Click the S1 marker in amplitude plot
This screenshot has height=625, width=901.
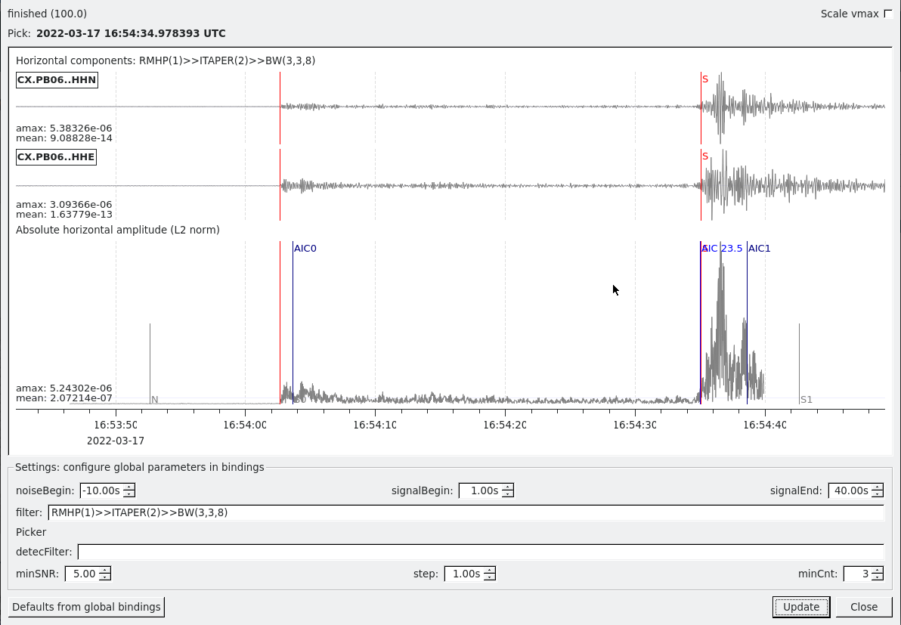(806, 399)
